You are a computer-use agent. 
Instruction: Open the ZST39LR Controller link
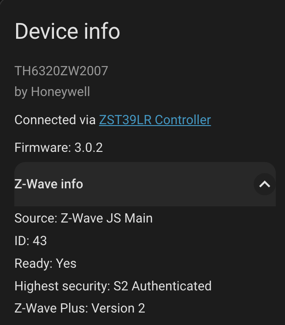pos(155,120)
